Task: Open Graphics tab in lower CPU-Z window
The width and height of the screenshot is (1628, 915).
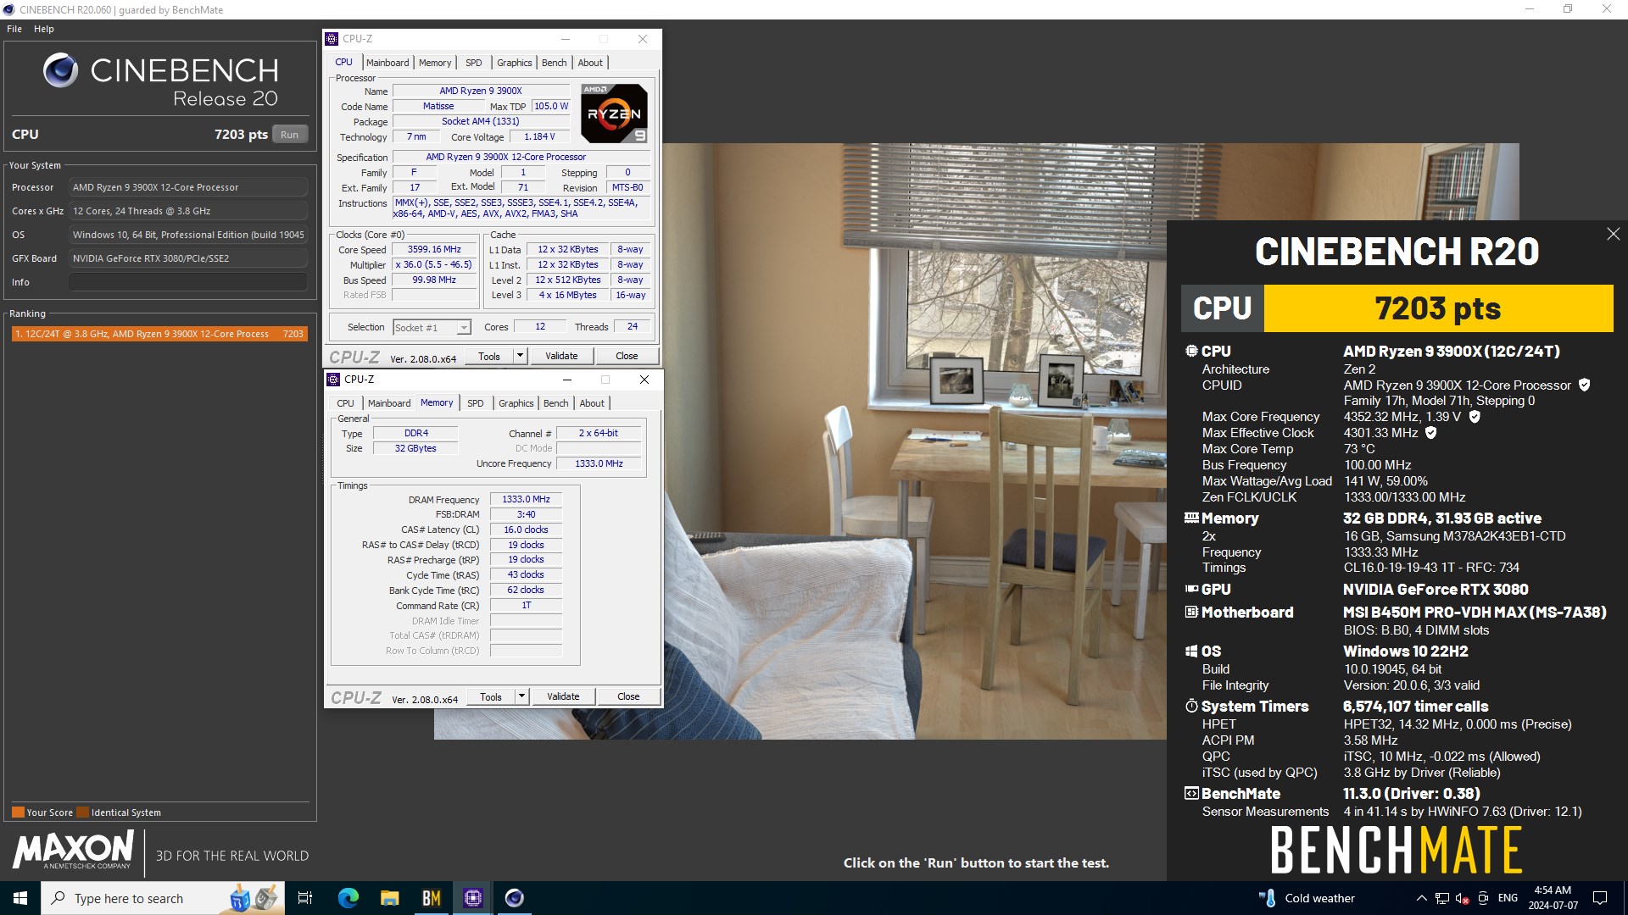Action: [x=516, y=403]
